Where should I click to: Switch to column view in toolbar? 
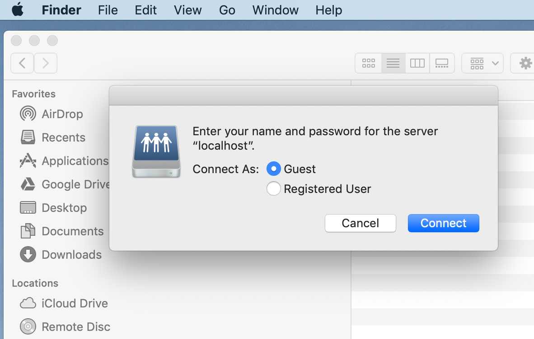click(x=417, y=63)
